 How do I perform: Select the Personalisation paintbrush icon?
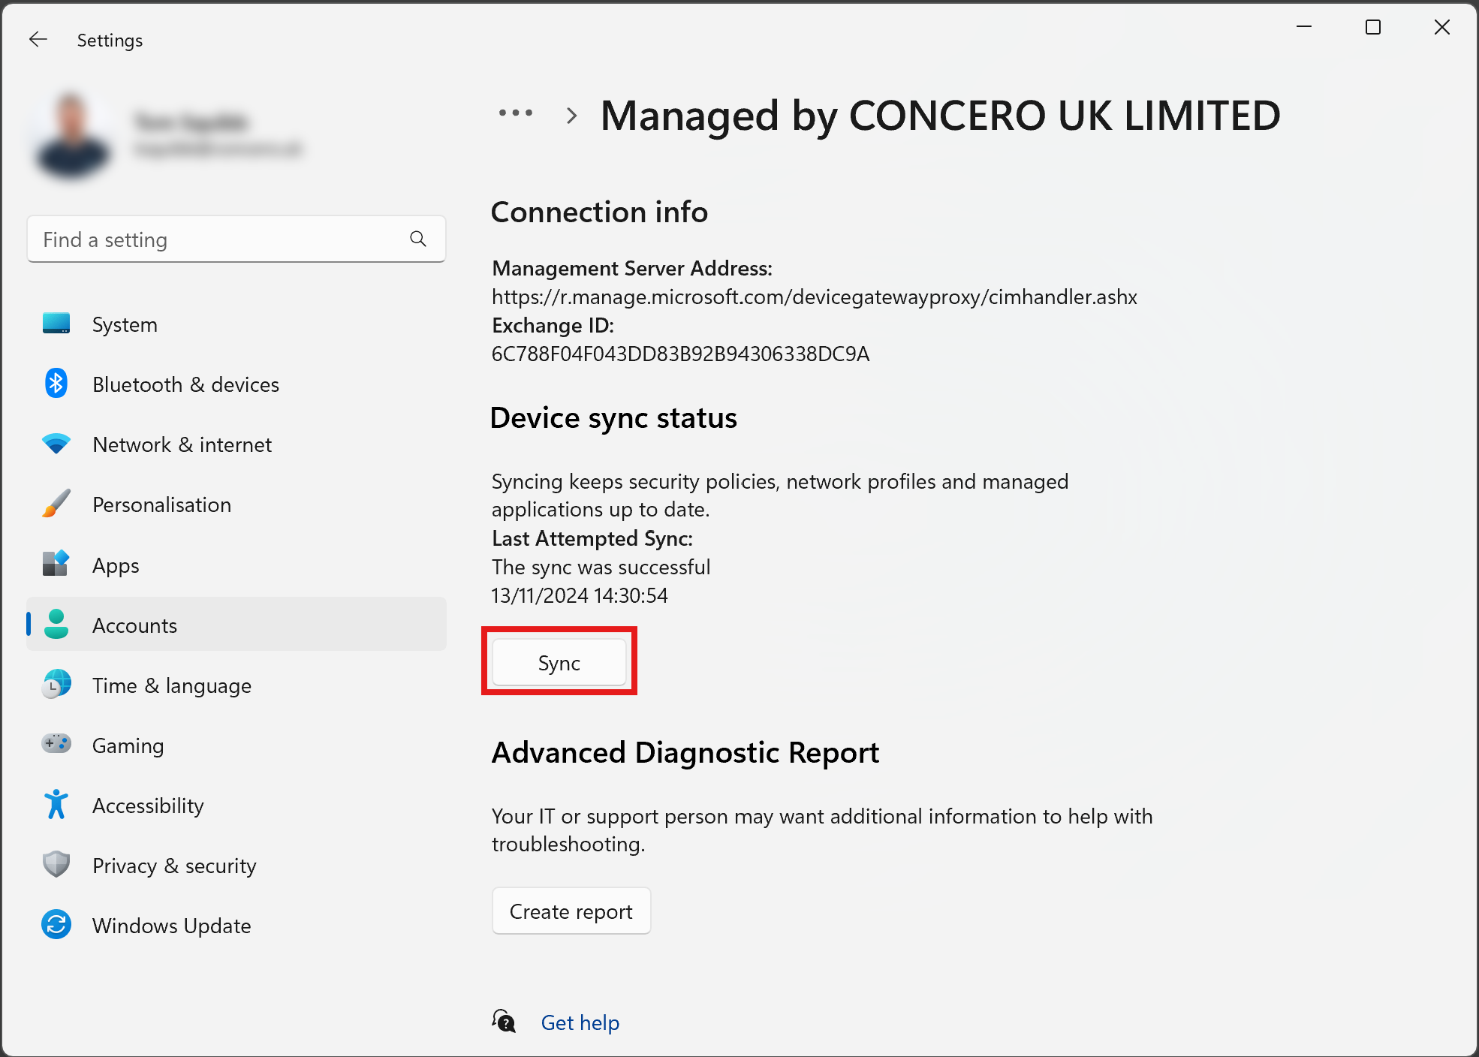pyautogui.click(x=56, y=504)
